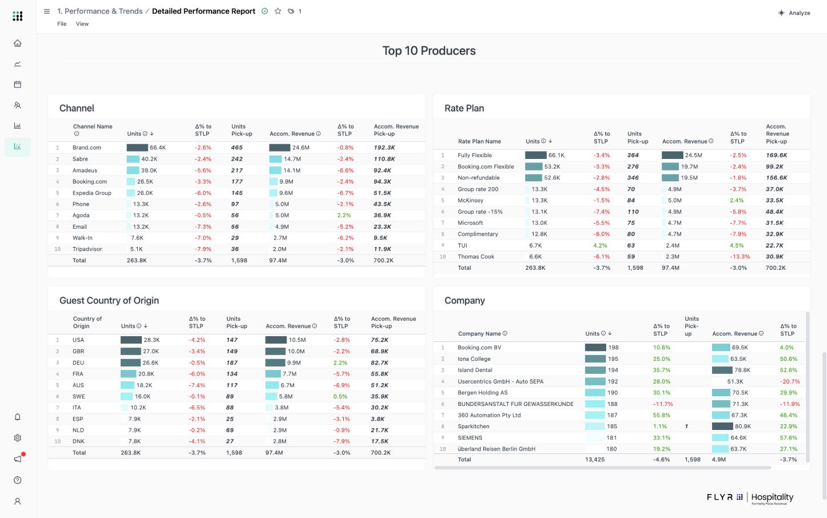
Task: Open user profile icon in sidebar
Action: tap(18, 501)
